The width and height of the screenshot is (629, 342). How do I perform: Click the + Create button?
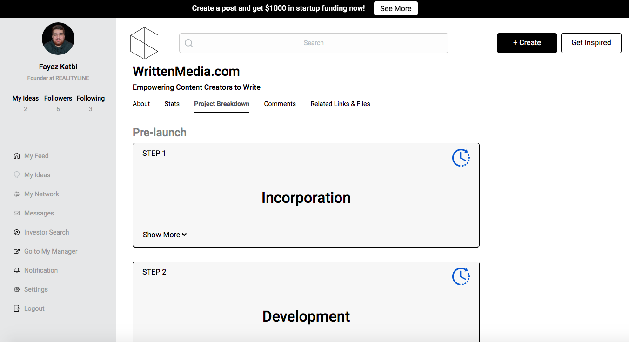pos(527,43)
